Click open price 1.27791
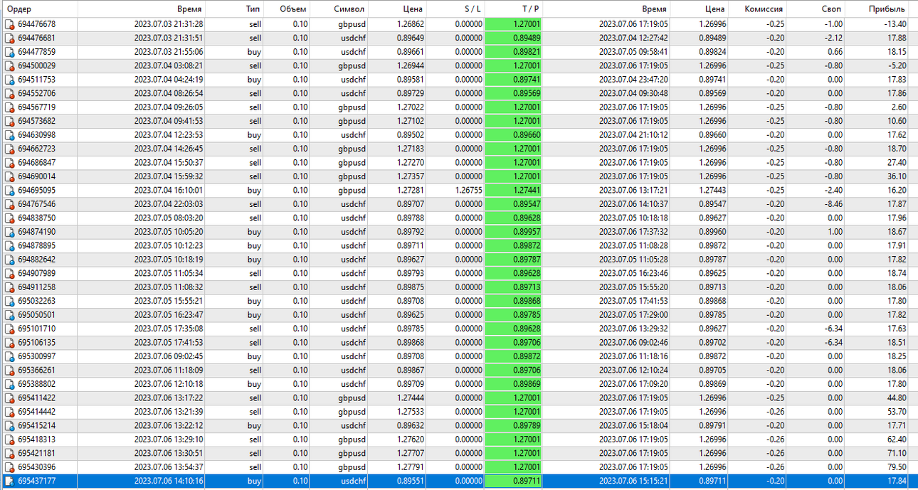The width and height of the screenshot is (918, 490). (409, 467)
